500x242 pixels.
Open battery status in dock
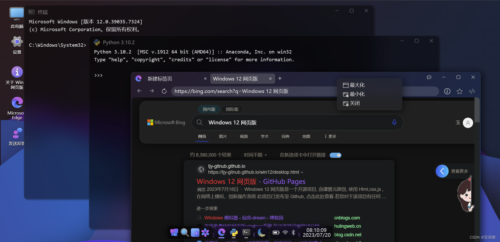276,232
